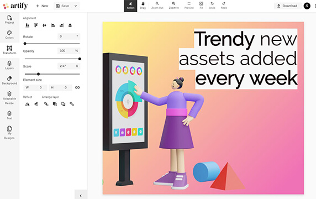Click the Fit to screen icon
This screenshot has width=316, height=199.
(201, 6)
